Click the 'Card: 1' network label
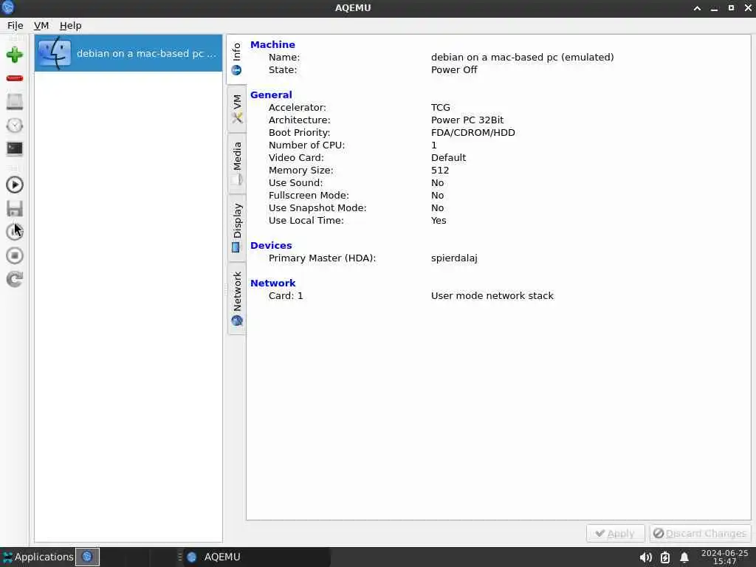 click(x=286, y=295)
